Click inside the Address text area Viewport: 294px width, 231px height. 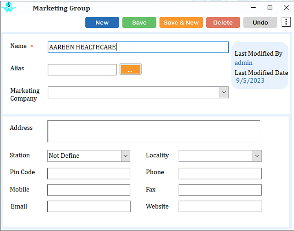(154, 131)
